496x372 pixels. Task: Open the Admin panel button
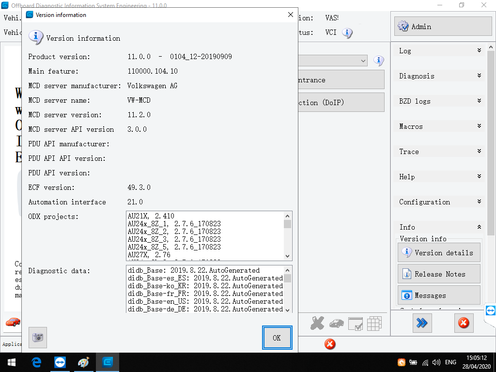coord(443,26)
